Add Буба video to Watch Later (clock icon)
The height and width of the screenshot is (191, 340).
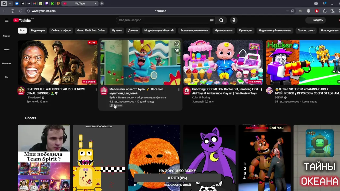(177, 44)
